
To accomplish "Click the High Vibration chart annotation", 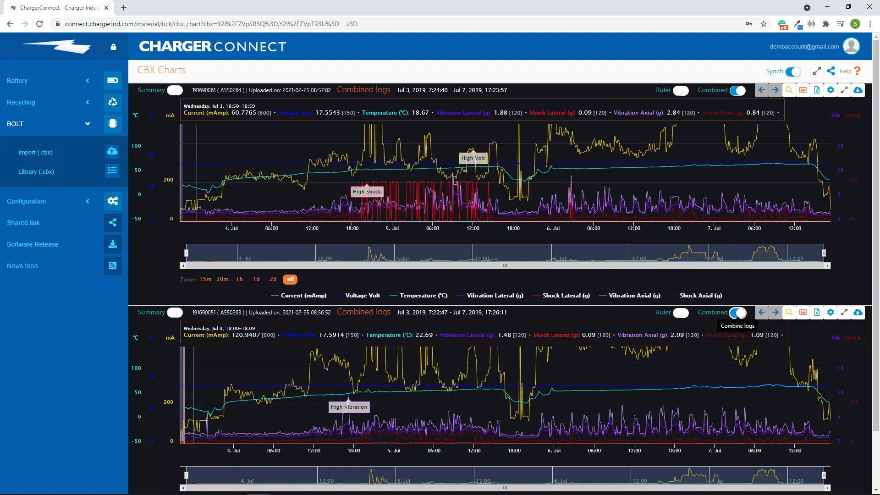I will tap(349, 407).
